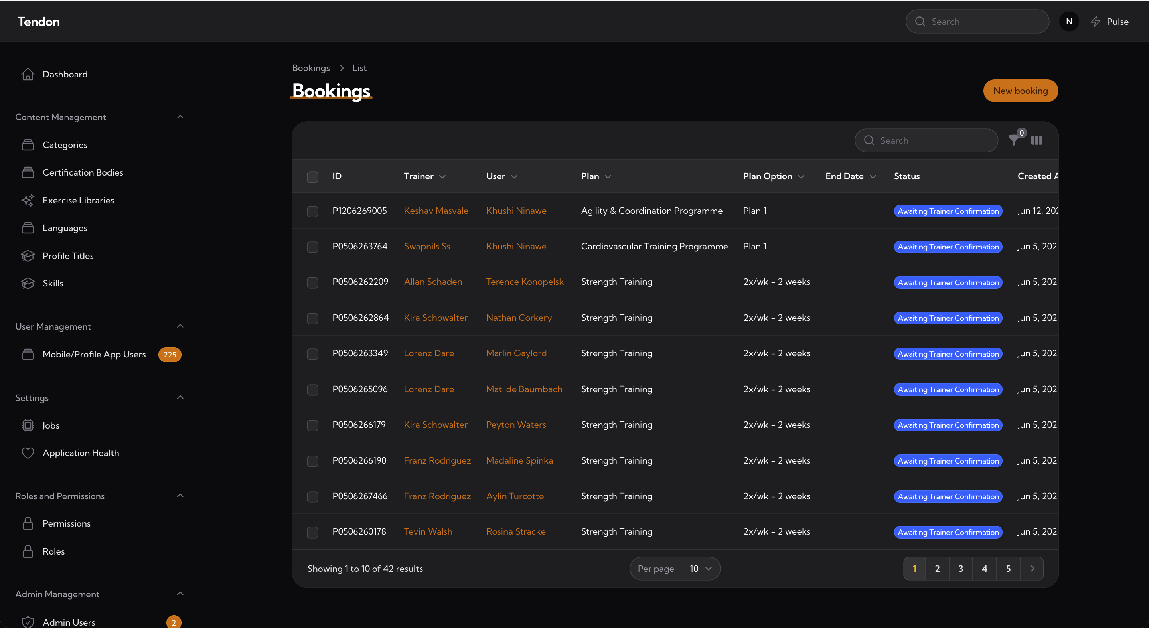Toggle table columns icon

tap(1036, 140)
